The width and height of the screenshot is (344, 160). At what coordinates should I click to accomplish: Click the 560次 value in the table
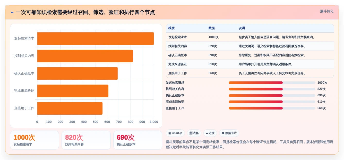pos(213,73)
